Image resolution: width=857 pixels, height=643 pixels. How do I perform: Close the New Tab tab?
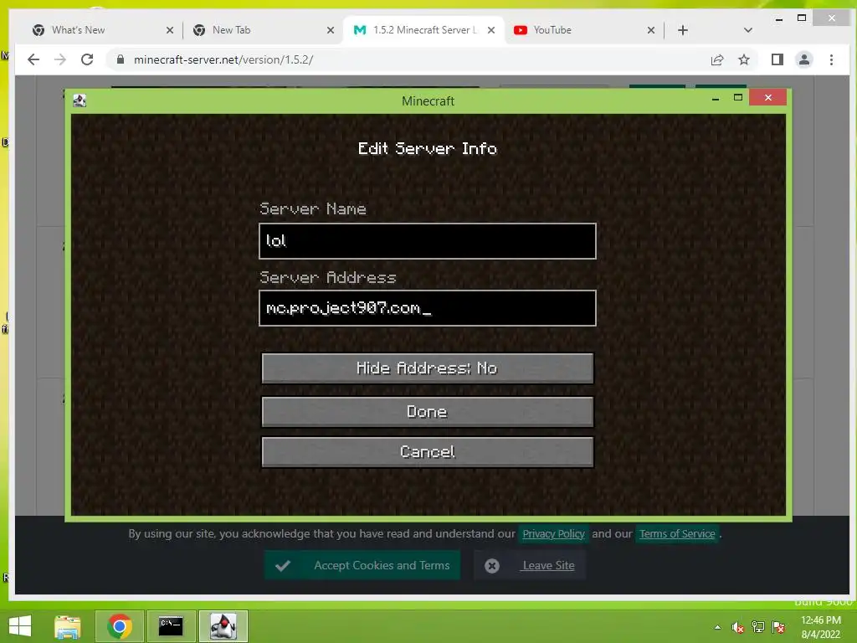[330, 30]
